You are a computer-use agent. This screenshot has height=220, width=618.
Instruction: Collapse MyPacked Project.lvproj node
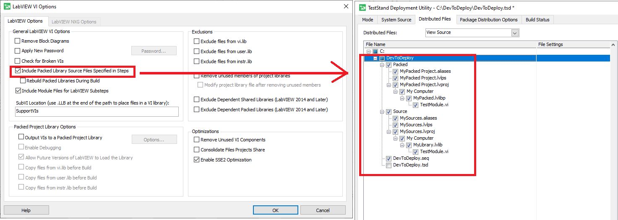coord(389,85)
